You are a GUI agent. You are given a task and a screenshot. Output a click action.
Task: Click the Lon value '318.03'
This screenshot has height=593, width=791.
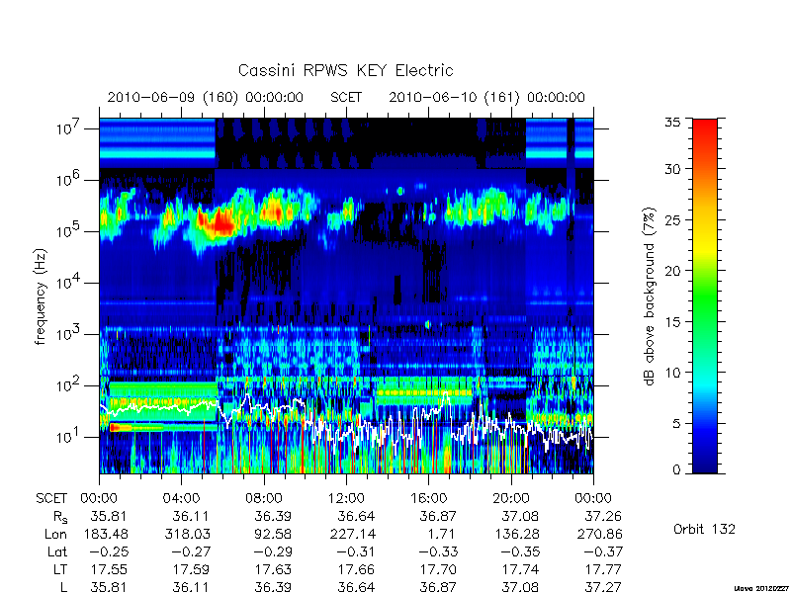click(x=188, y=534)
